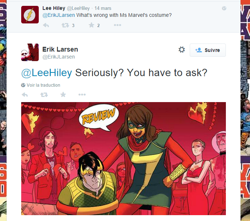Open Erik Larsen's profile avatar
Viewport: 250px width, 221px height.
(x=30, y=52)
